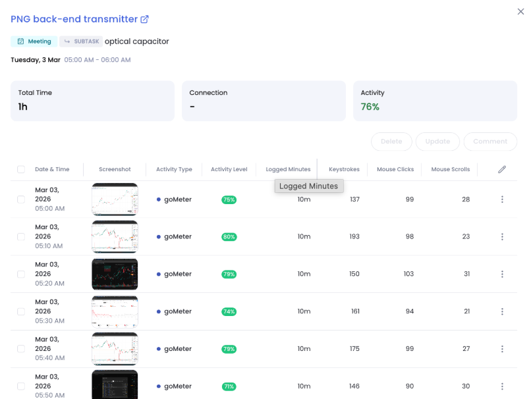The height and width of the screenshot is (399, 529).
Task: Open external link icon beside PNG back-end transmitter
Action: [x=145, y=20]
